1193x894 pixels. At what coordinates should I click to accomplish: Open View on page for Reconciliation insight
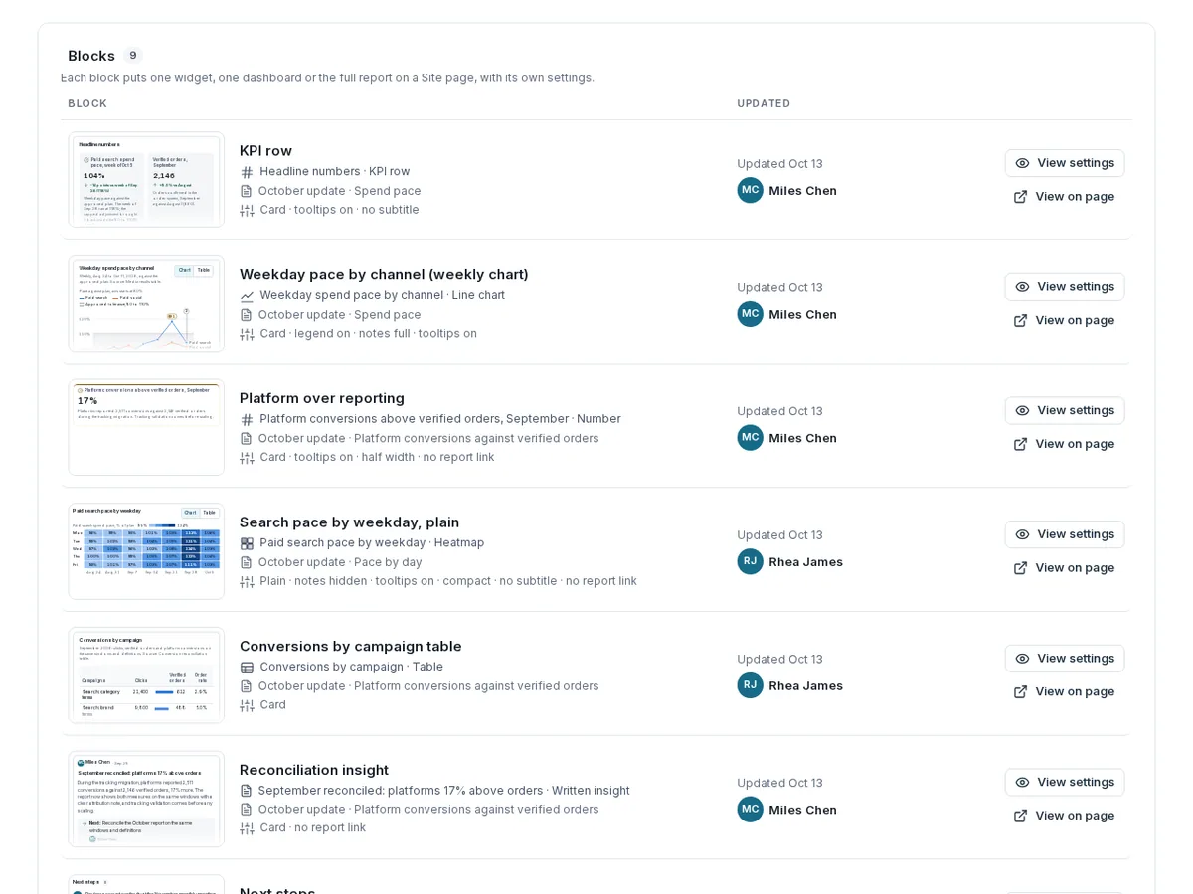pyautogui.click(x=1065, y=817)
